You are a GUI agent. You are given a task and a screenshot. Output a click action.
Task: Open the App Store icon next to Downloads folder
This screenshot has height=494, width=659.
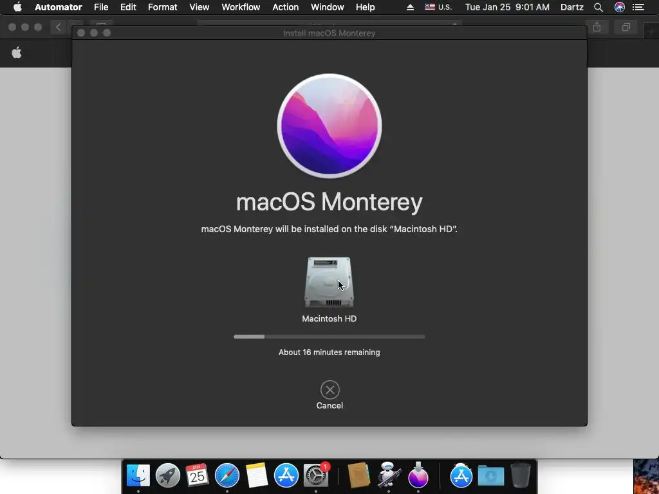pyautogui.click(x=461, y=475)
